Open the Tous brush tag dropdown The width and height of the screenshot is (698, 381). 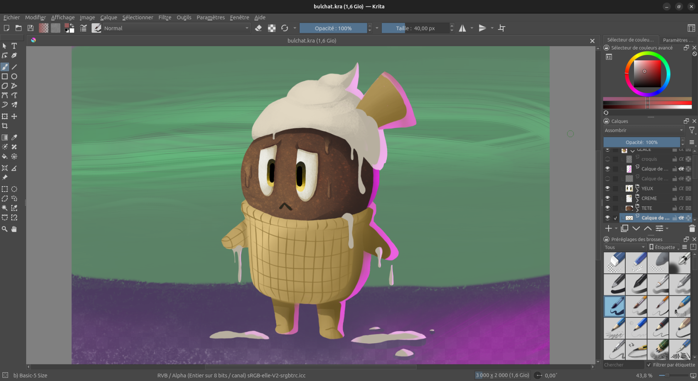[625, 247]
